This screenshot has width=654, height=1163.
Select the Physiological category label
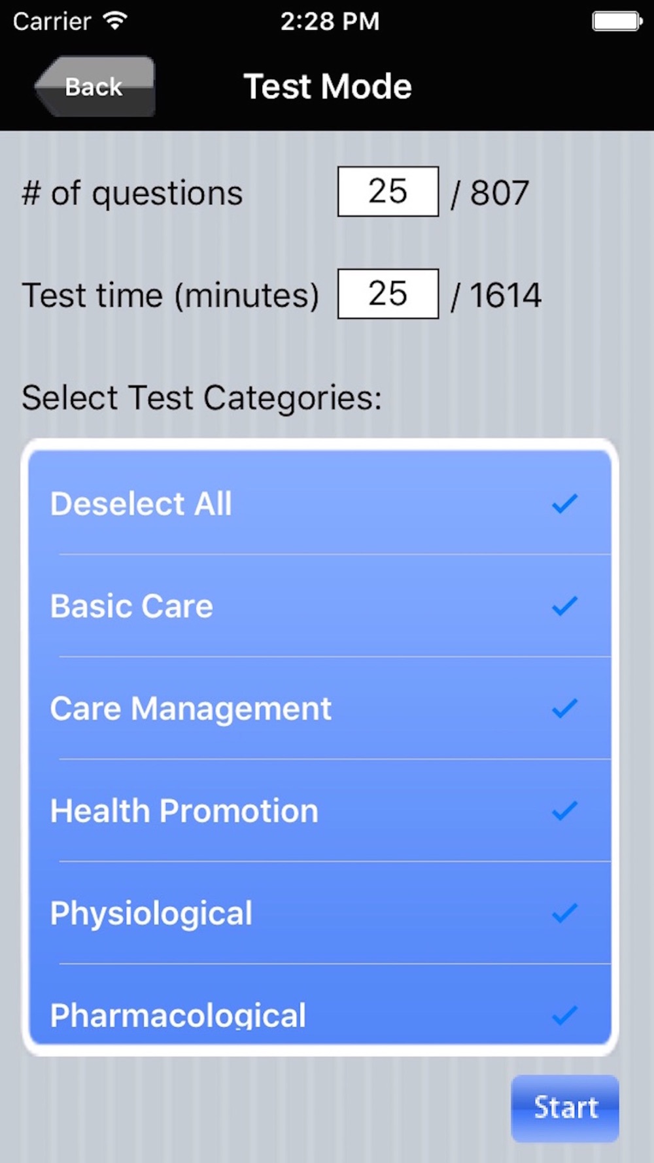tap(152, 913)
